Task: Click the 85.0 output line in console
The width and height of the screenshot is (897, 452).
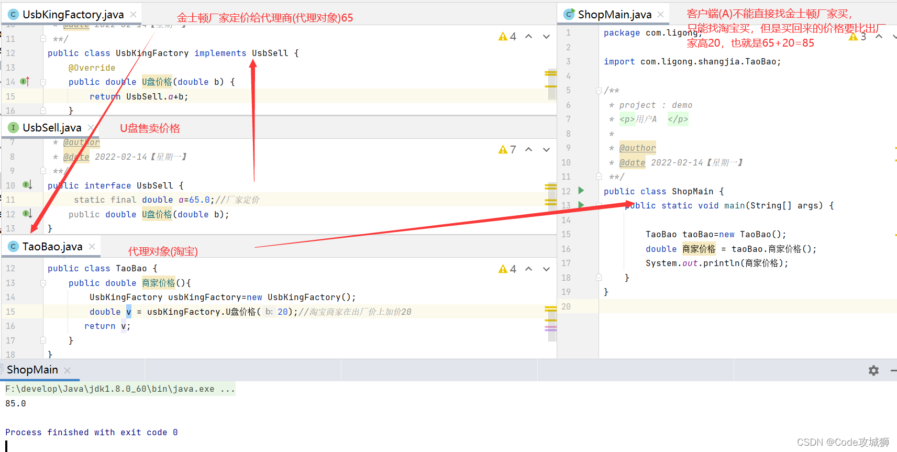Action: 16,403
